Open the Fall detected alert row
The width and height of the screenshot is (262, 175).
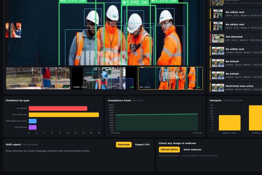(236, 38)
